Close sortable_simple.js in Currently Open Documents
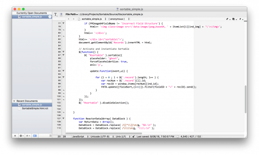 coord(50,17)
